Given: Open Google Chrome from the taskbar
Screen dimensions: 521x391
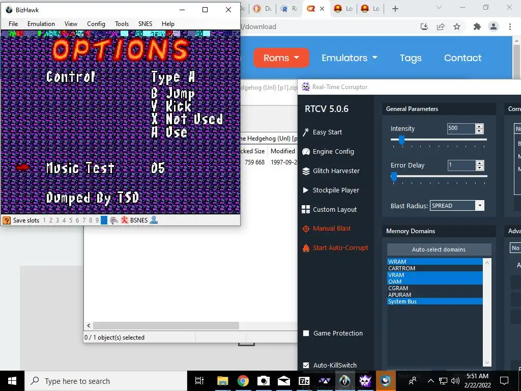Looking at the screenshot, I should (243, 381).
